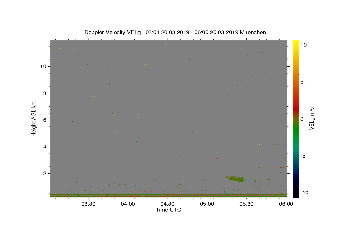
Task: Click the colorbar value -10 label
Action: [304, 193]
